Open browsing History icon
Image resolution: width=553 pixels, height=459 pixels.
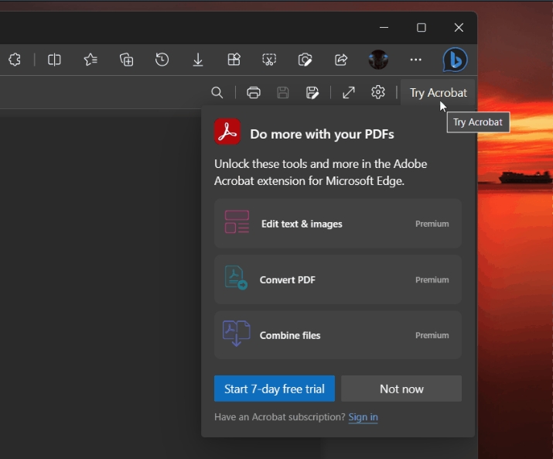pos(162,60)
